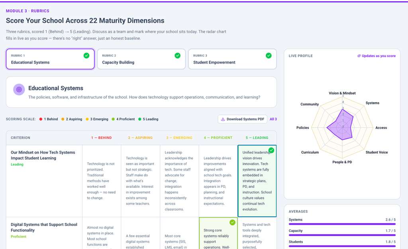
Task: Select Leading cell 'Unified leadership vision drives innovation'
Action: click(x=257, y=181)
